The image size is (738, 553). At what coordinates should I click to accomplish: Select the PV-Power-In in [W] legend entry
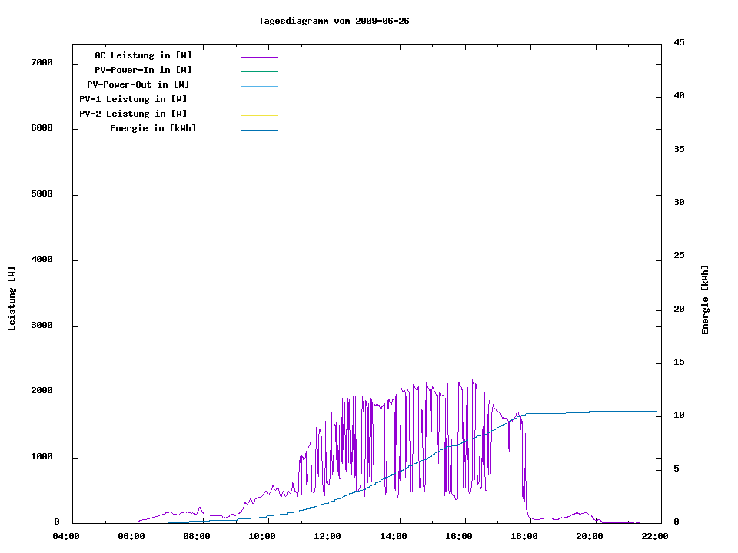pyautogui.click(x=148, y=70)
